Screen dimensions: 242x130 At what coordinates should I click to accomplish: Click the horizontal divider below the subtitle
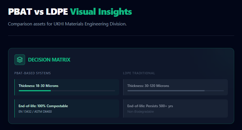pos(121,36)
